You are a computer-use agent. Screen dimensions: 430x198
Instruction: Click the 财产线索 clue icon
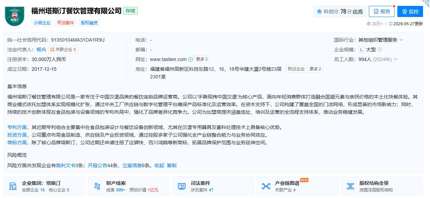tap(97, 186)
